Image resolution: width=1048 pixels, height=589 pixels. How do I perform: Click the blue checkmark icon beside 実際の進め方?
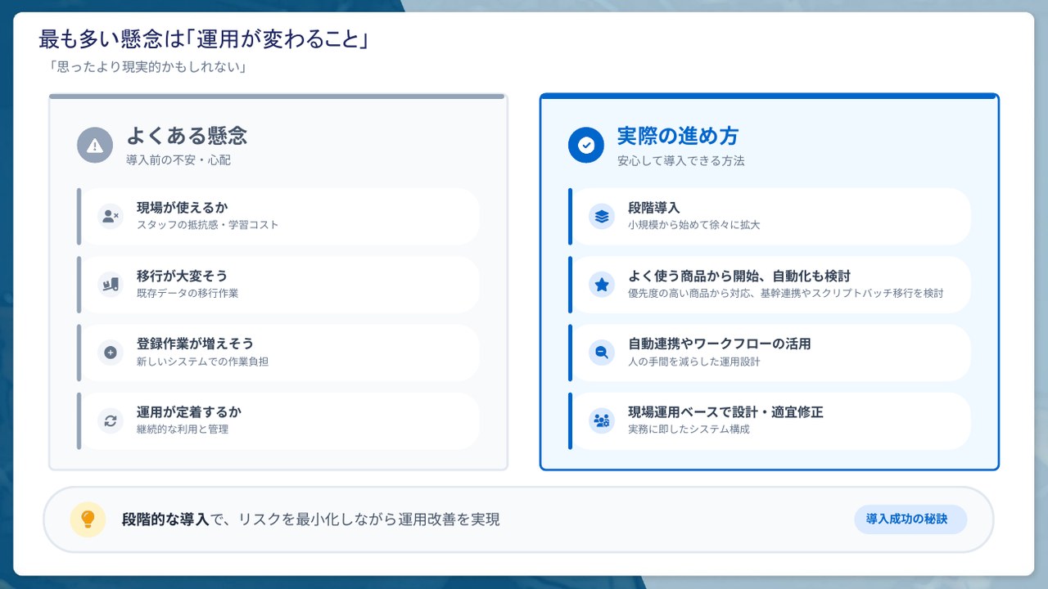point(586,146)
